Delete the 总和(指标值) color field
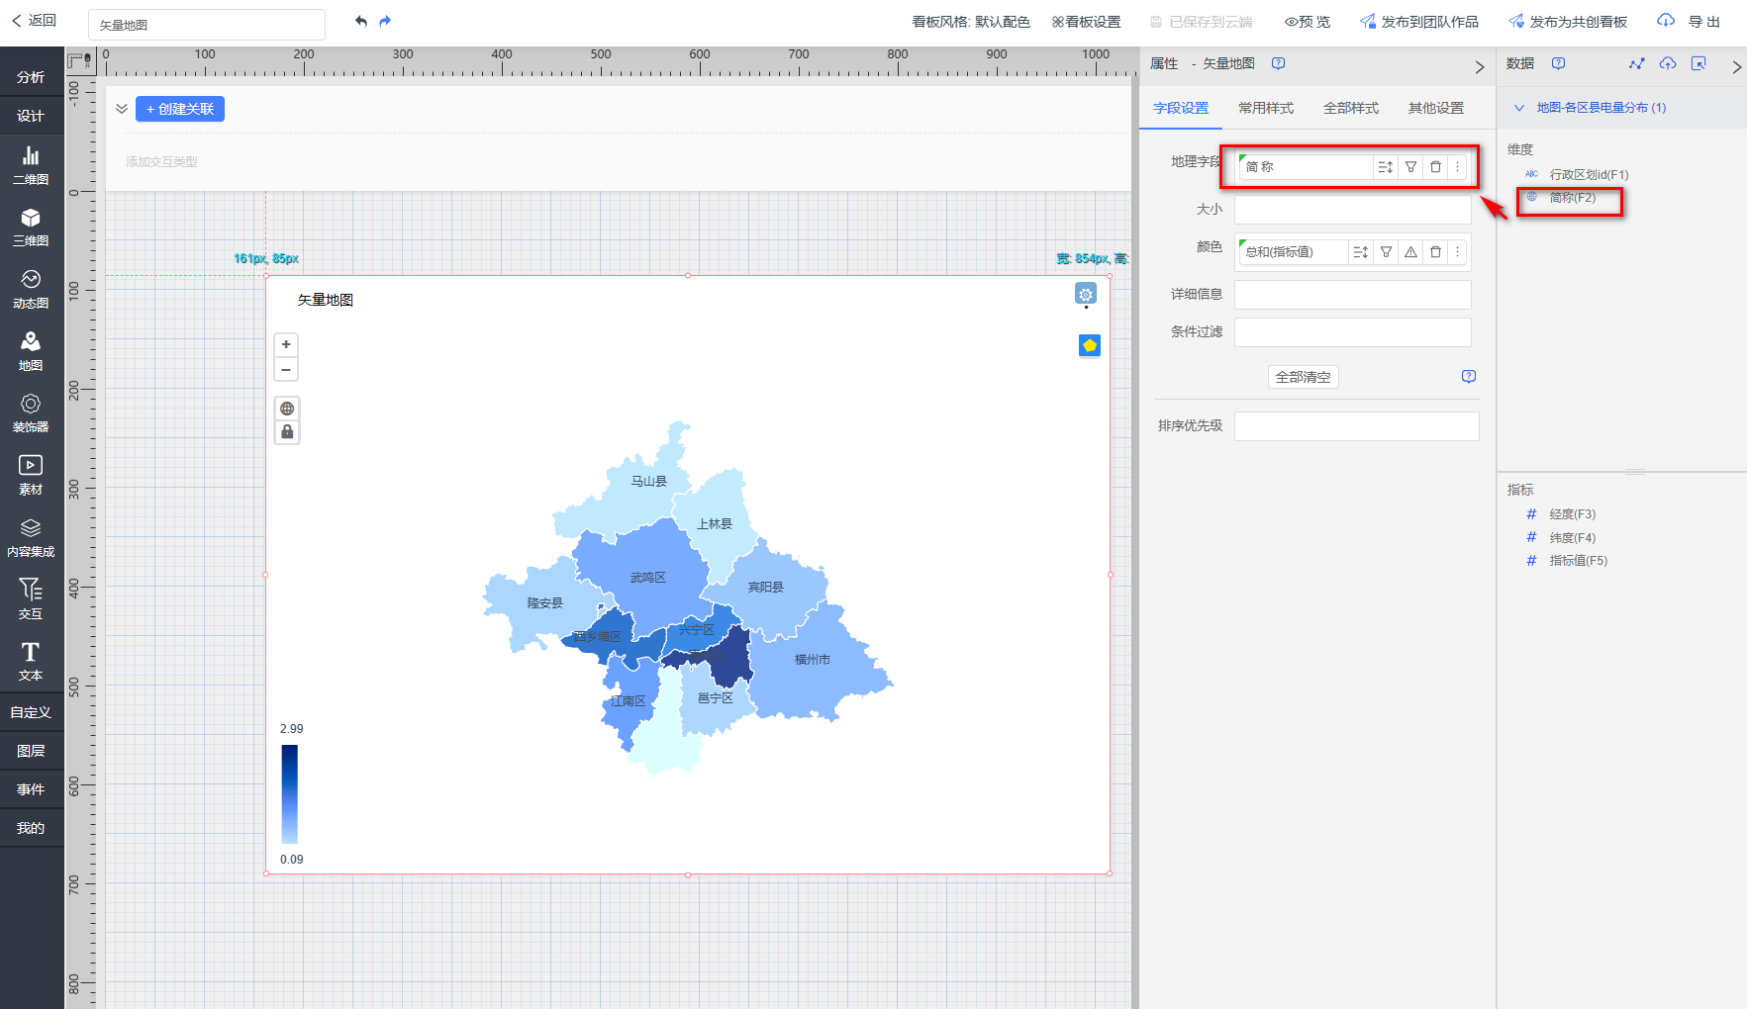This screenshot has width=1747, height=1009. [1435, 252]
